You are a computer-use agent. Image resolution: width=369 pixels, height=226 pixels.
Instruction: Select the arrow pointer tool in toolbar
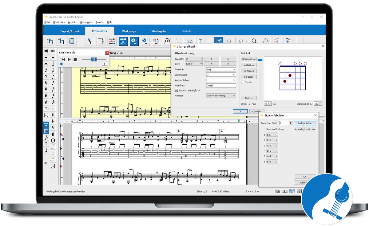tap(89, 41)
